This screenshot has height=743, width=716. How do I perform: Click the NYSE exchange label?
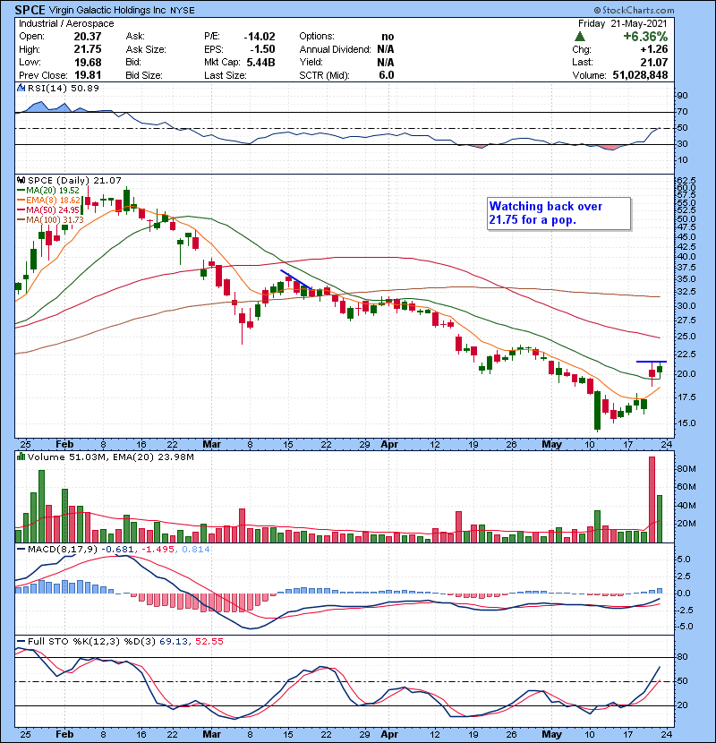click(x=183, y=11)
